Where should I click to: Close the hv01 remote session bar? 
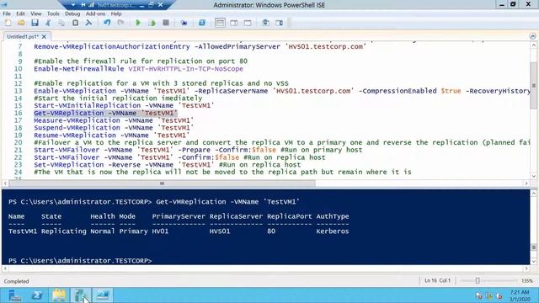(161, 5)
